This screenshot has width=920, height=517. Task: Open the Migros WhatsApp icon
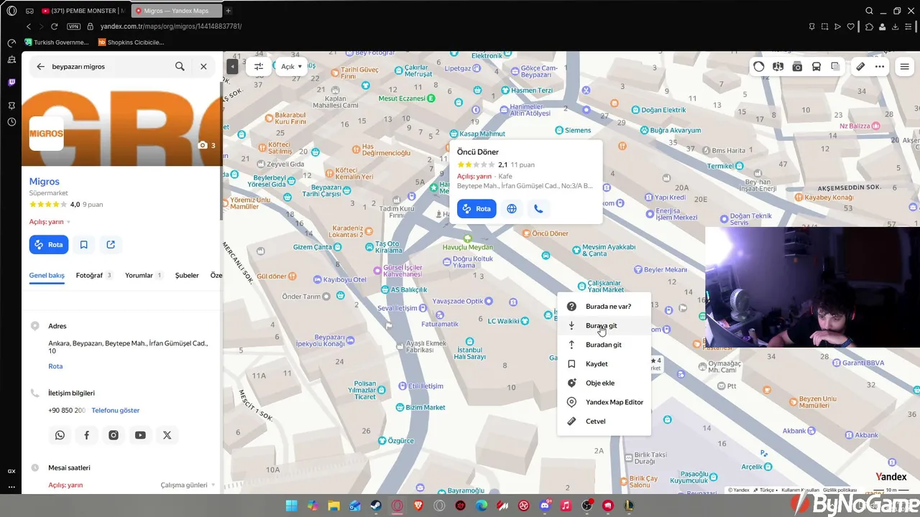click(x=60, y=435)
